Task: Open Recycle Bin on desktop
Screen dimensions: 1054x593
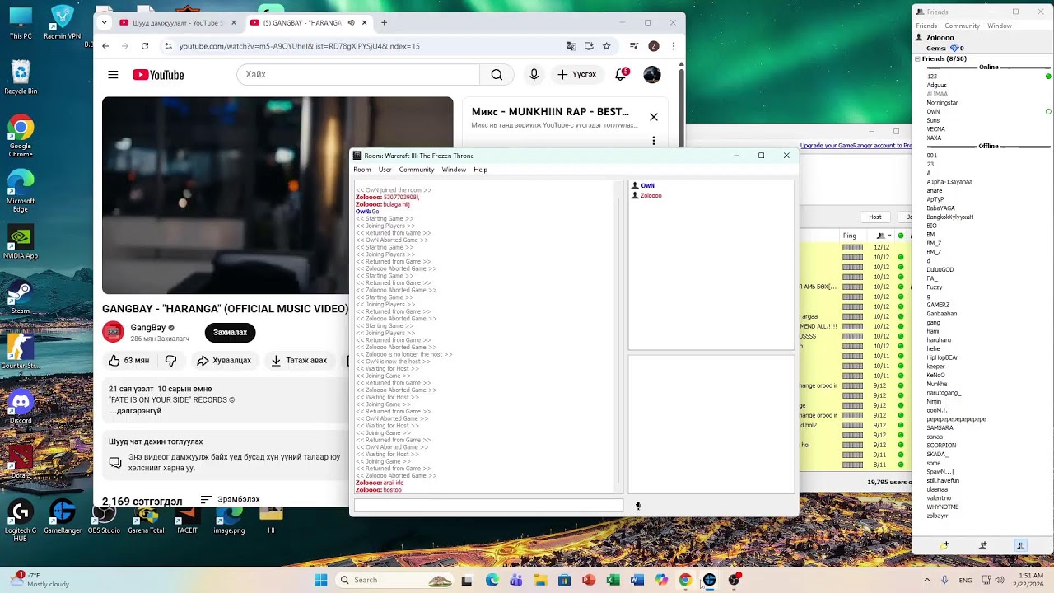Action: tap(21, 78)
